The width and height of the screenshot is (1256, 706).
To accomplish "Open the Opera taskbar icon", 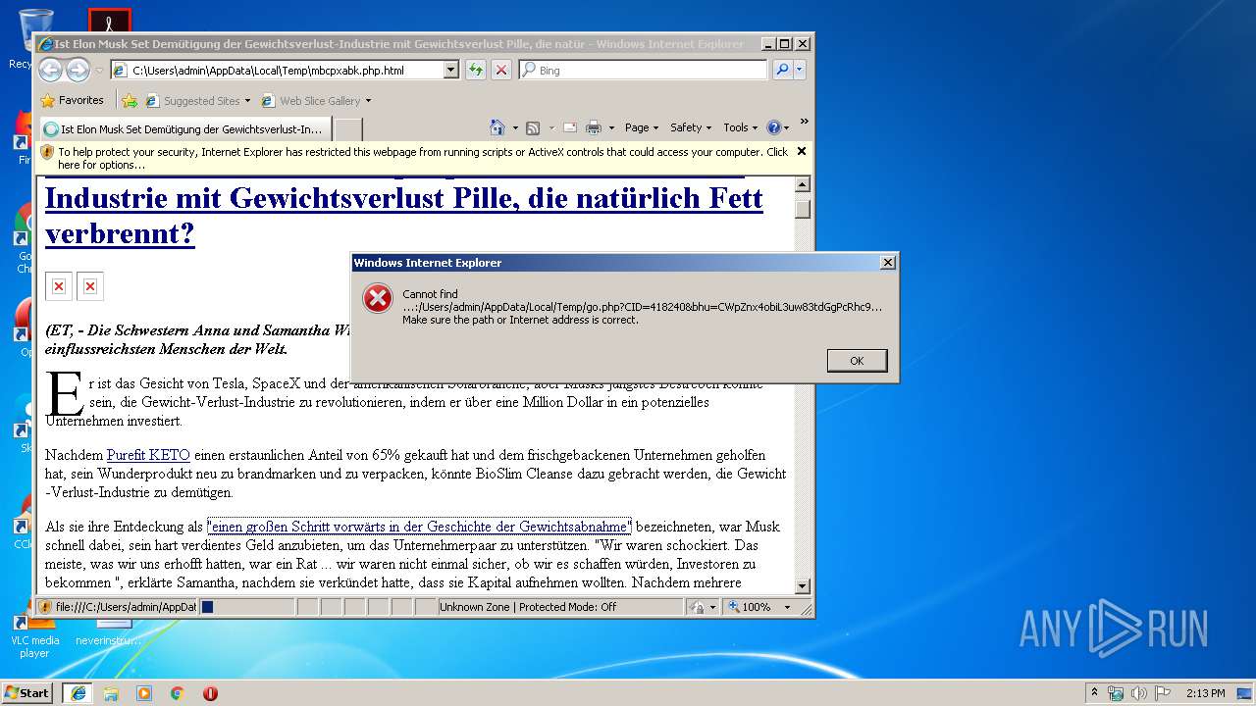I will [210, 692].
